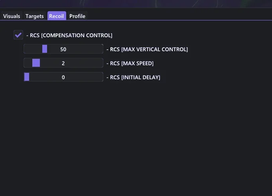Viewport: 272px width, 196px height.
Task: Switch to the Visuals tab
Action: tap(12, 16)
